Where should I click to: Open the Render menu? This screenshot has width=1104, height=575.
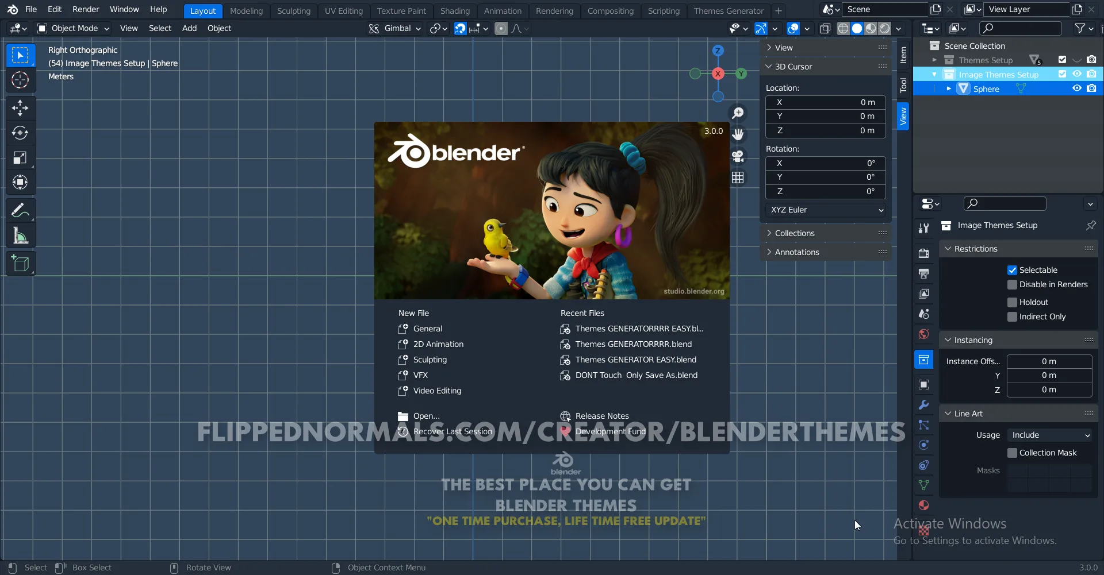[86, 10]
